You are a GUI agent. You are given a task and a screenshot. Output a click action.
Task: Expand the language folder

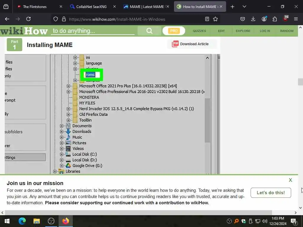tap(75, 63)
